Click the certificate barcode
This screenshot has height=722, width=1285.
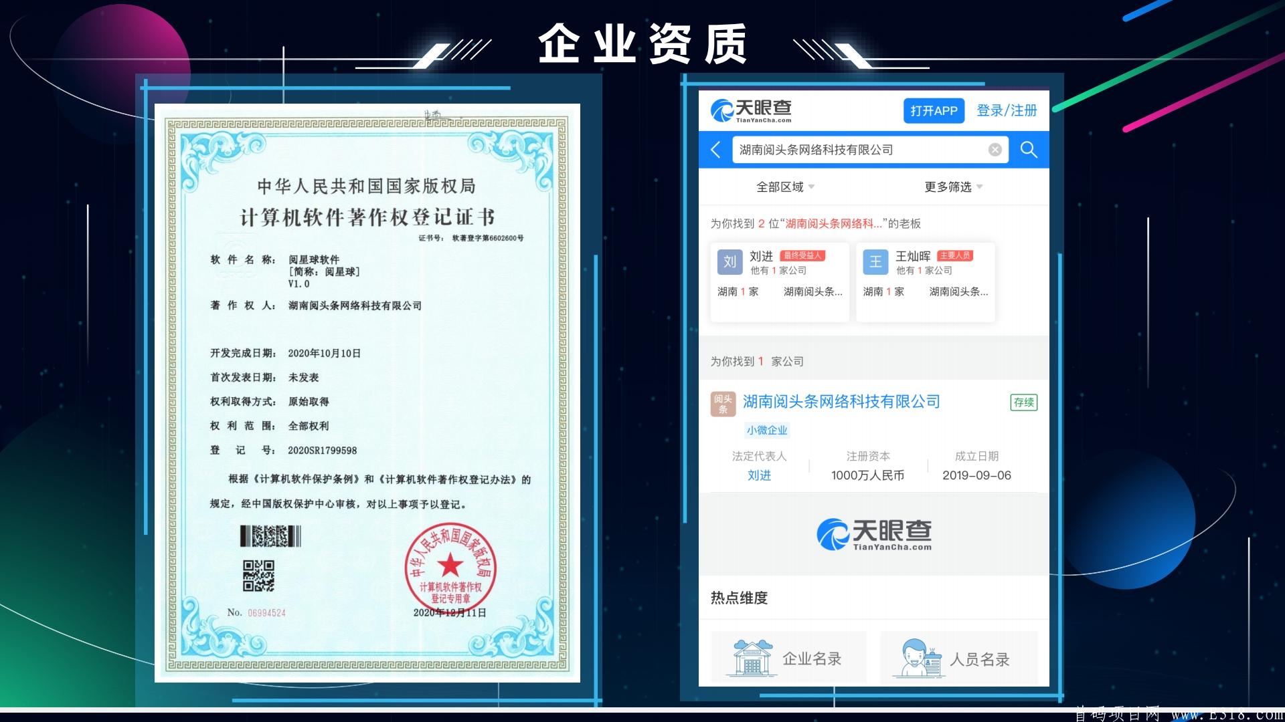click(270, 536)
